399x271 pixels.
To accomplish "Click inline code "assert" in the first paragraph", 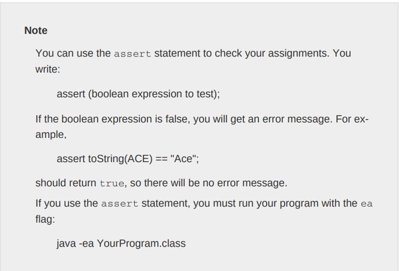I will point(132,54).
